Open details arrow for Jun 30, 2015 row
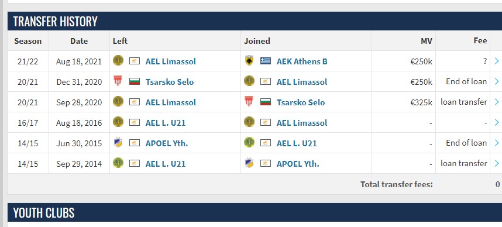The width and height of the screenshot is (502, 227). pos(497,143)
